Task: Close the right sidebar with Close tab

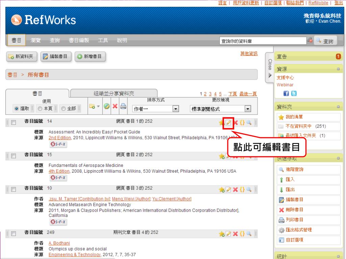Action: click(x=270, y=68)
